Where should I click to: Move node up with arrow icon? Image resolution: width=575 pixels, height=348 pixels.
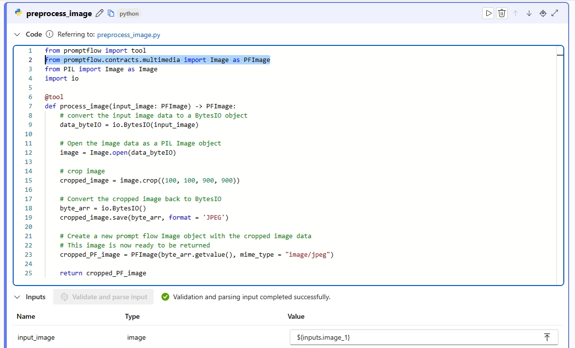click(x=516, y=13)
